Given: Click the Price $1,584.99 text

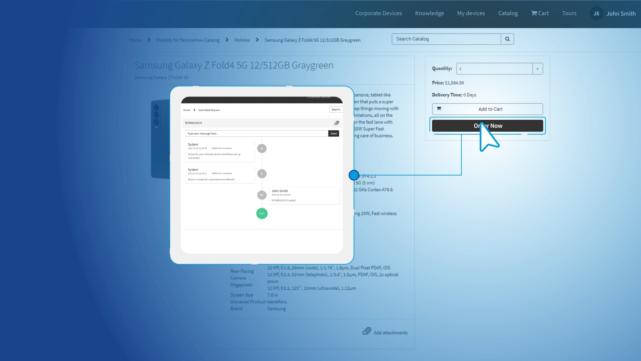Looking at the screenshot, I should click(x=448, y=83).
